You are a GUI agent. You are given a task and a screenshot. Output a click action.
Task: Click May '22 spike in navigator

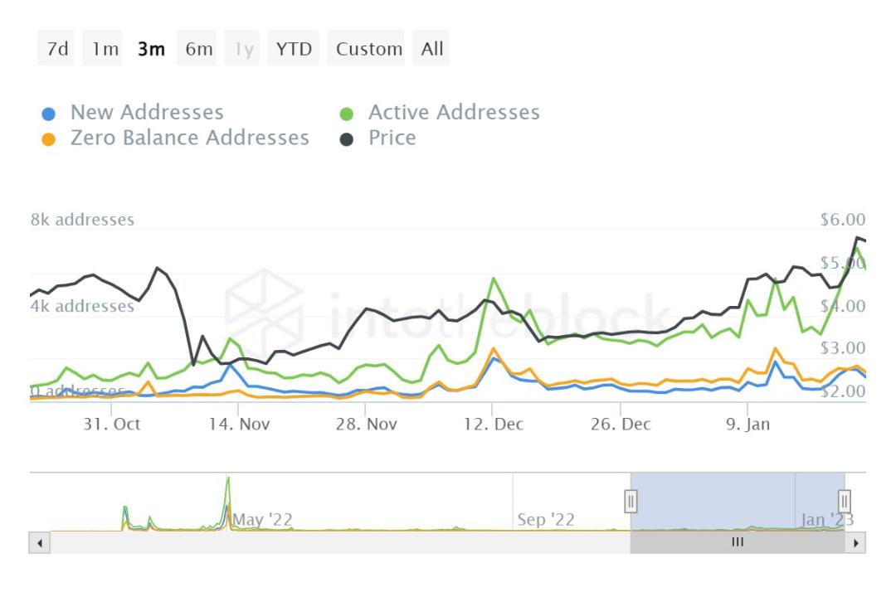pyautogui.click(x=227, y=489)
